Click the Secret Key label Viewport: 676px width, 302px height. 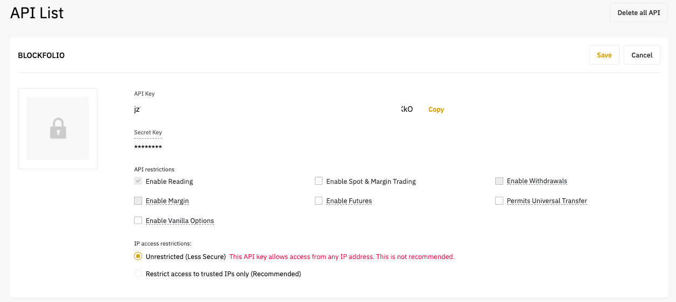[x=148, y=132]
